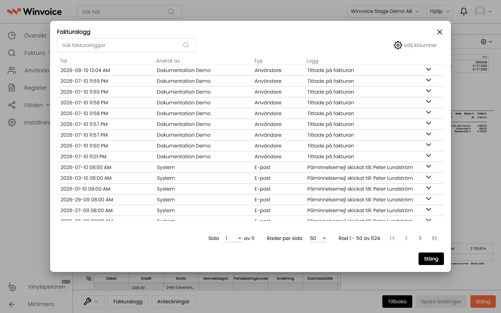Click the Sök här global search field
Screen dimensions: 501x313
tap(129, 12)
